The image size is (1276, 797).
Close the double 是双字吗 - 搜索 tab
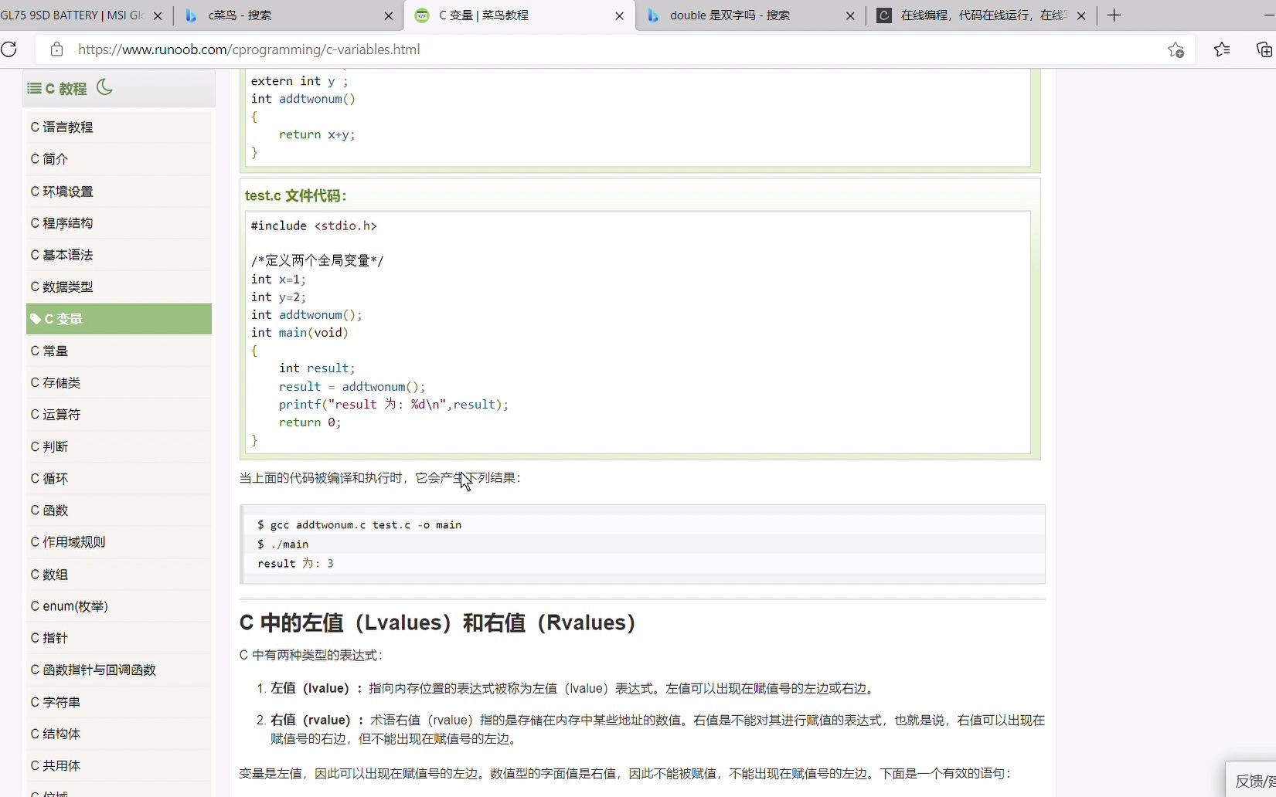coord(850,15)
